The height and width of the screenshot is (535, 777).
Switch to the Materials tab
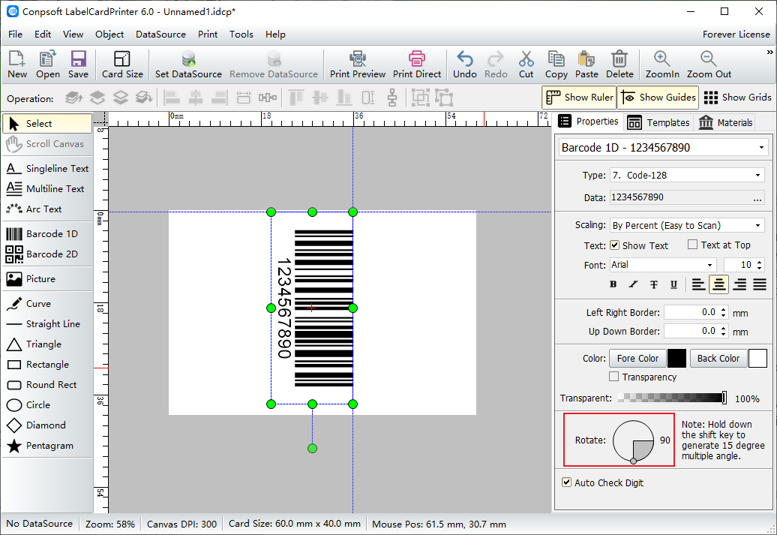(x=725, y=122)
